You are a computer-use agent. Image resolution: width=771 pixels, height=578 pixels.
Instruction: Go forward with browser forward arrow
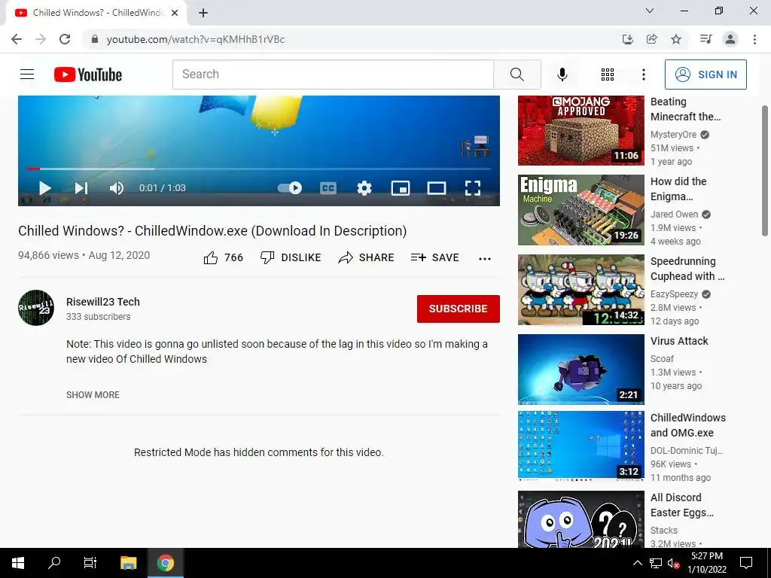click(x=41, y=39)
